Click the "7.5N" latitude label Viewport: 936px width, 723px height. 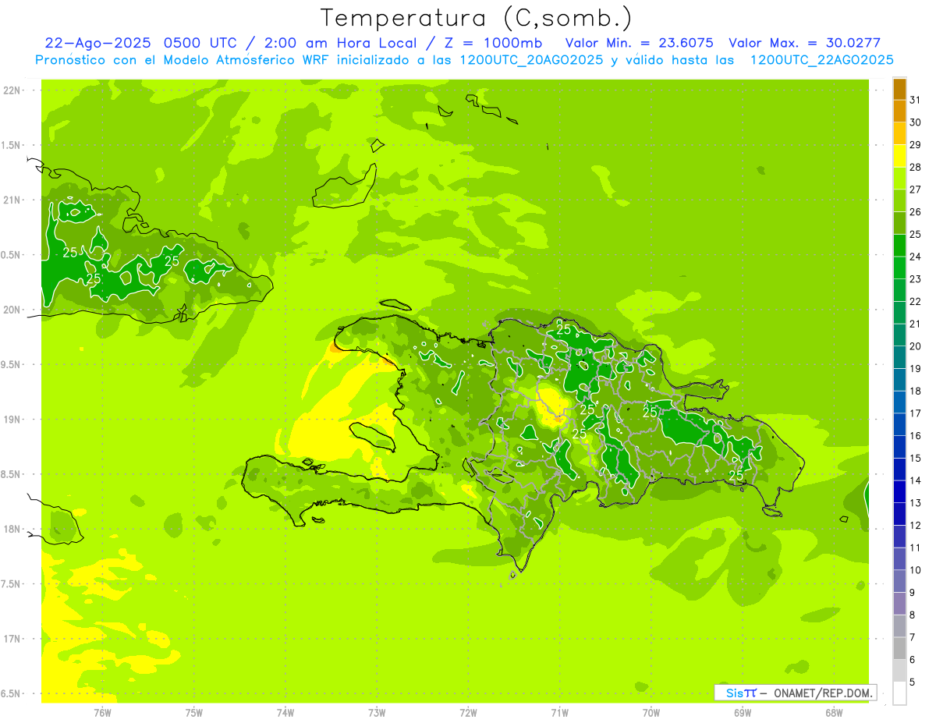(x=12, y=584)
